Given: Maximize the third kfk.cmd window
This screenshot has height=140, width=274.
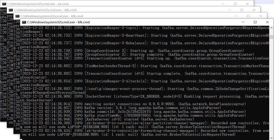Looking at the screenshot, I should (248, 16).
